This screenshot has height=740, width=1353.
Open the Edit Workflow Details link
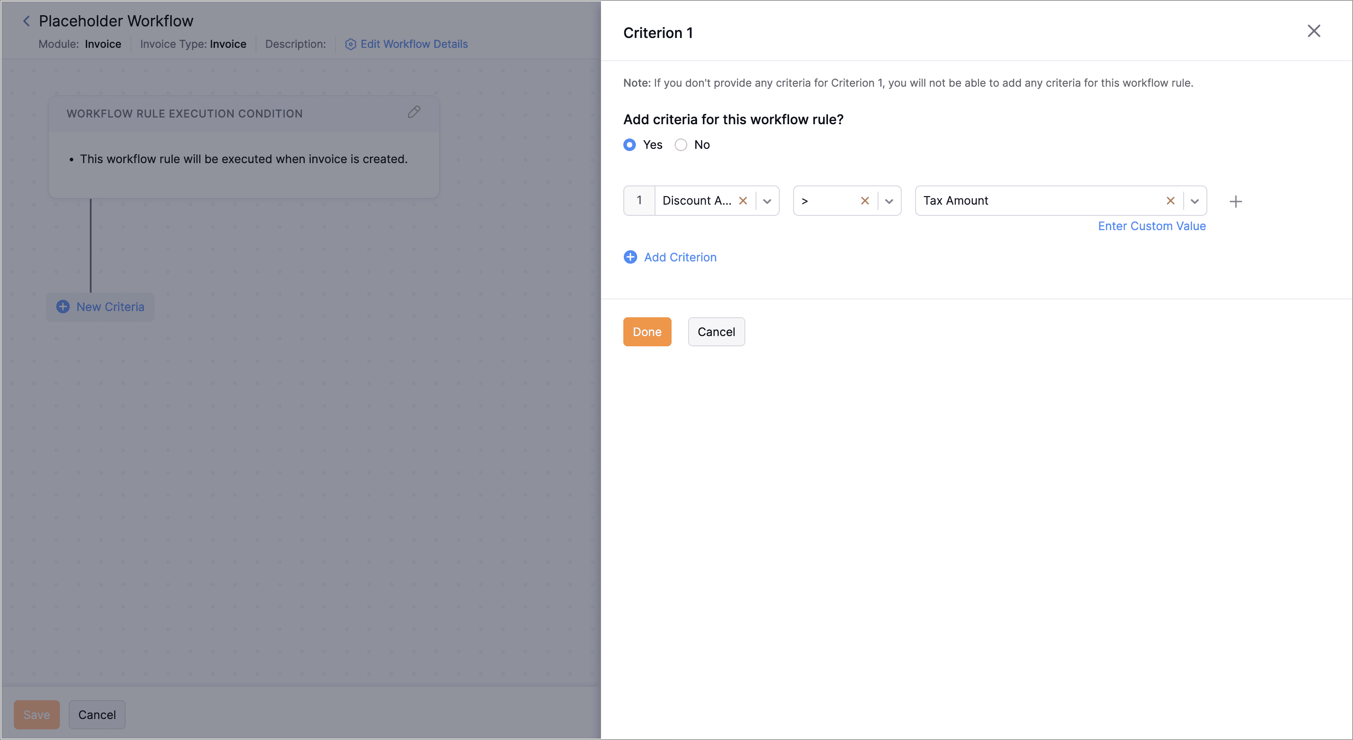point(414,44)
